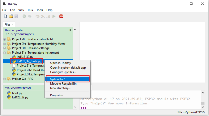Select Configure .py files... menu entry
The image size is (209, 116).
[68, 72]
